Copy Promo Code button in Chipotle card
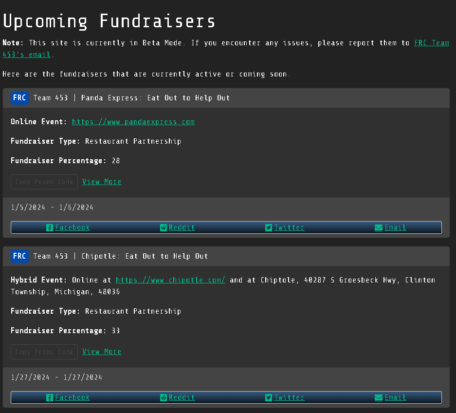Viewport: 456px width, 413px height. tap(44, 352)
